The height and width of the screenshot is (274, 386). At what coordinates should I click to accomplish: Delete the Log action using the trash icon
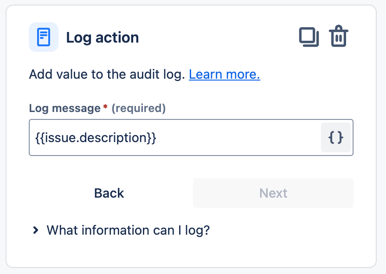(338, 37)
